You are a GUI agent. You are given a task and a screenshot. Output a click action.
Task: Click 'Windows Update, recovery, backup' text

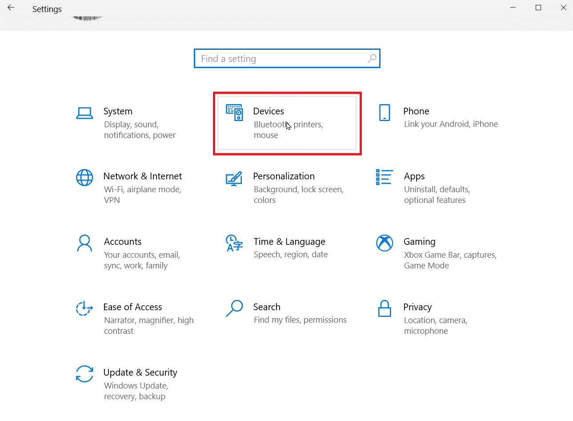136,391
